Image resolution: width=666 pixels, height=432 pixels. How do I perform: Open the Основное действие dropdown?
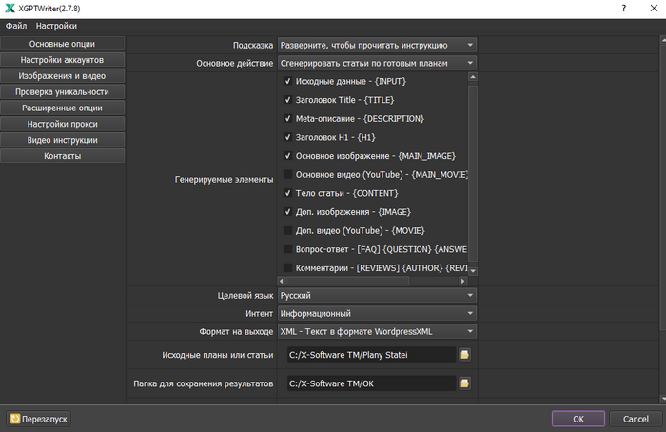pyautogui.click(x=377, y=64)
